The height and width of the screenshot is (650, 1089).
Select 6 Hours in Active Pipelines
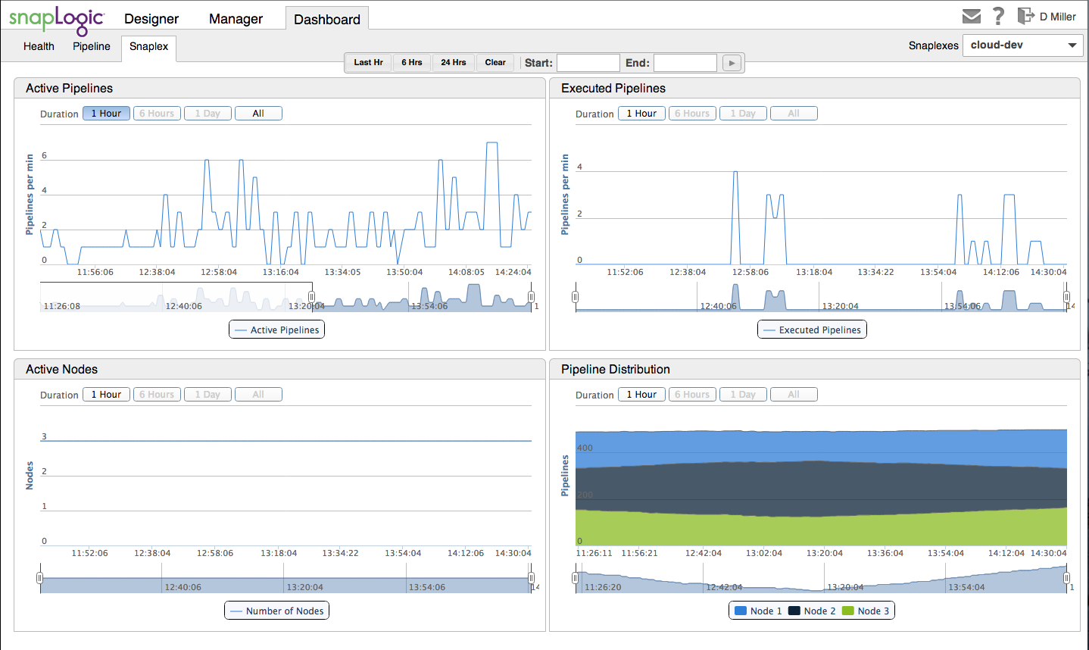click(x=157, y=114)
